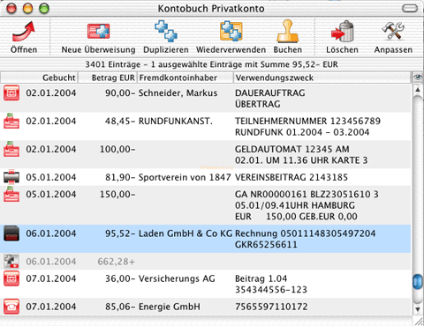
Task: Click amount 48,45- of Rundfunk entry
Action: click(x=120, y=121)
